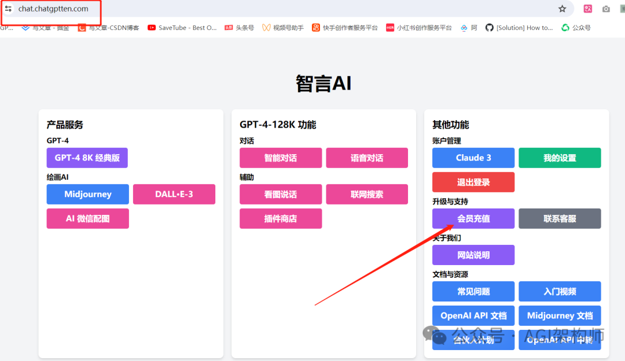Open 联网搜索 web search
This screenshot has height=361, width=625.
click(367, 194)
